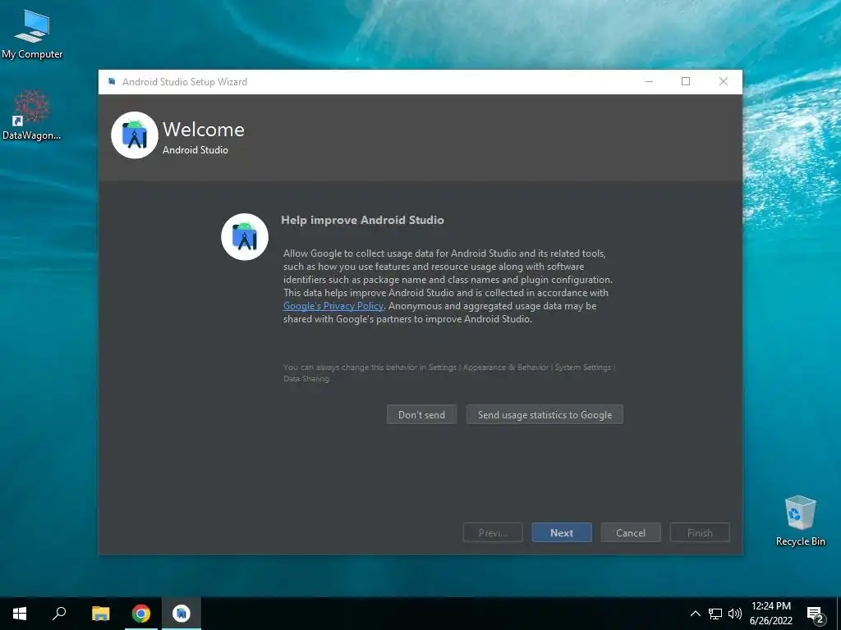The image size is (841, 630).
Task: Select the Recycle Bin desktop icon
Action: pyautogui.click(x=800, y=521)
